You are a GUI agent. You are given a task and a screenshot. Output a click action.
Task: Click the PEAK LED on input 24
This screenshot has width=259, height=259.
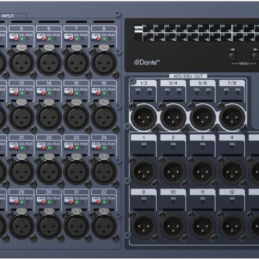[110, 148]
